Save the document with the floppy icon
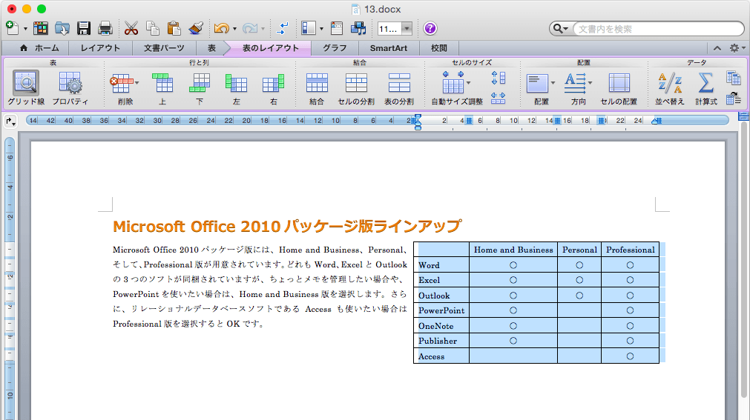The height and width of the screenshot is (420, 750). coord(84,28)
